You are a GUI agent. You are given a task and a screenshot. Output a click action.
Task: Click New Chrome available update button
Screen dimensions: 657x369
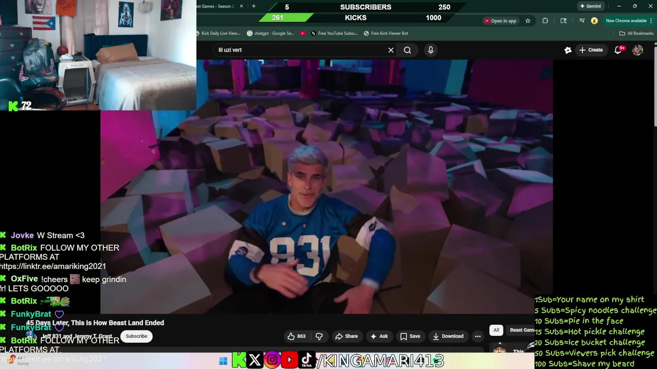click(x=626, y=21)
